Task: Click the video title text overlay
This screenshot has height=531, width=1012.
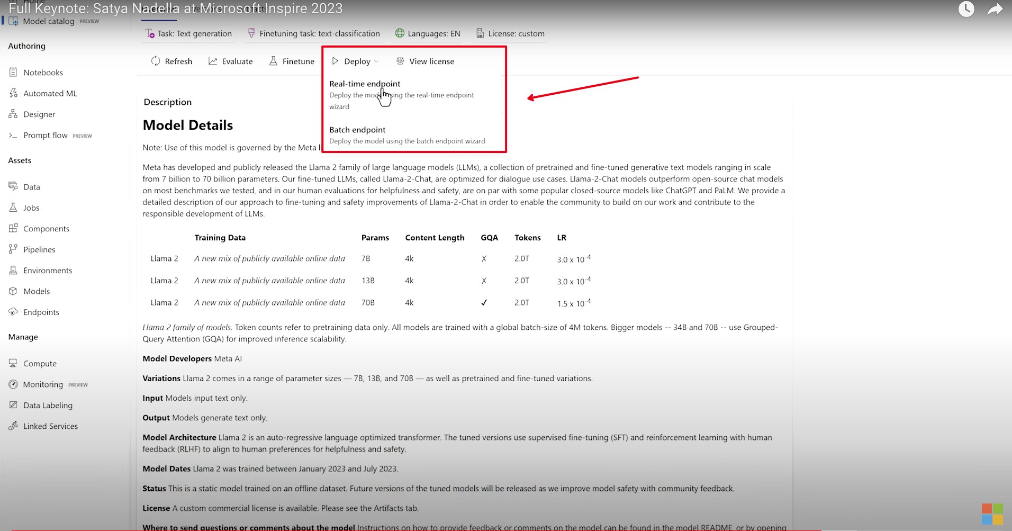Action: [x=176, y=8]
